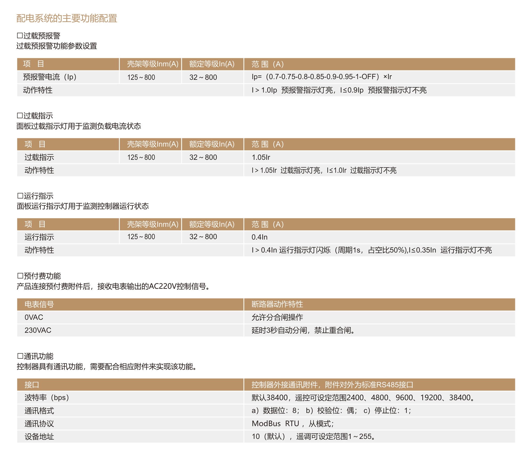
Task: Select the Ip formula cell with 0.7-0.75-0.8 values
Action: [322, 77]
